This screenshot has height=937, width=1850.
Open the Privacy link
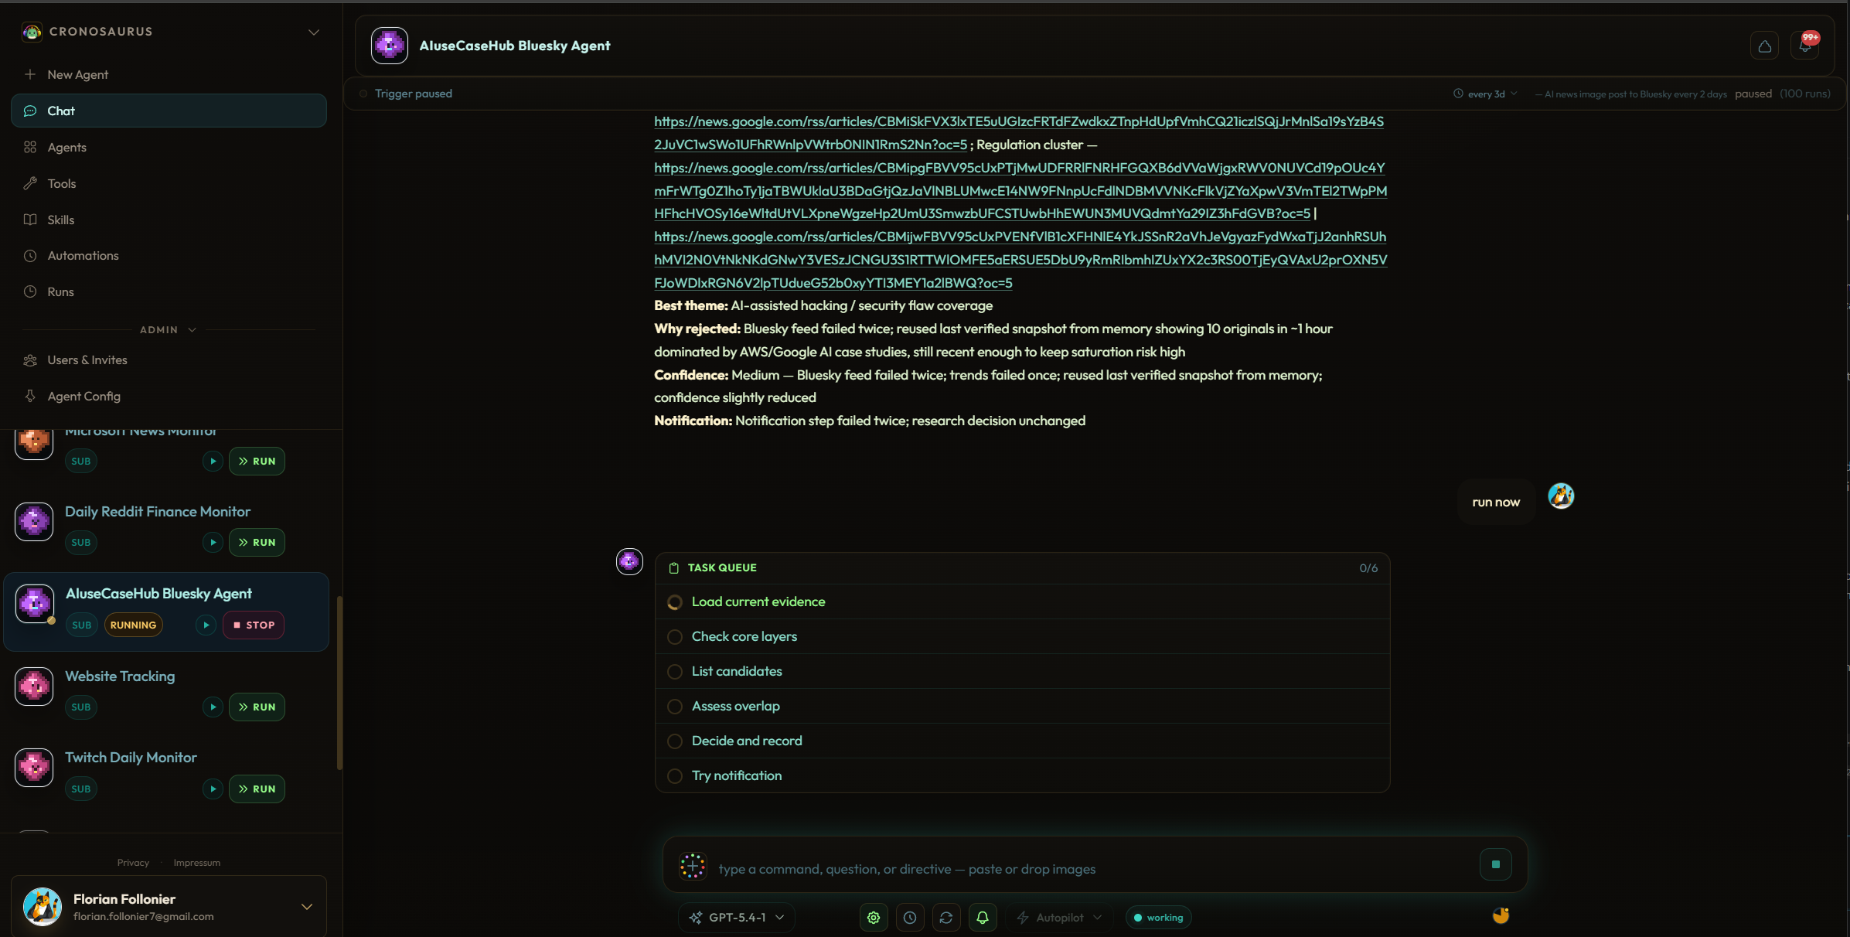(133, 863)
